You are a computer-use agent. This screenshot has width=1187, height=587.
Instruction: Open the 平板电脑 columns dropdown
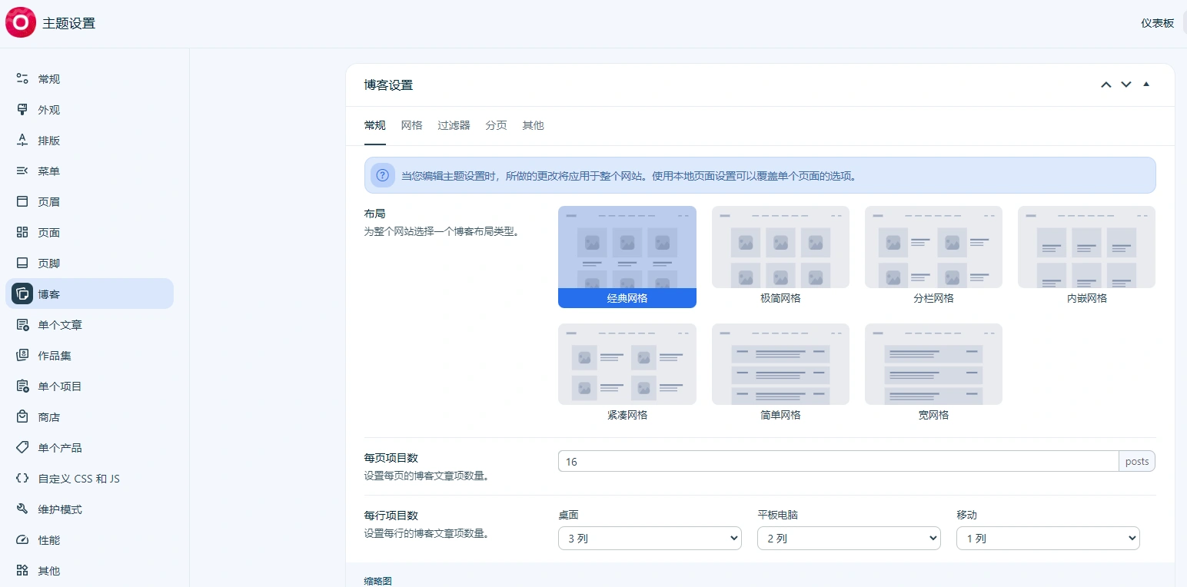[848, 538]
